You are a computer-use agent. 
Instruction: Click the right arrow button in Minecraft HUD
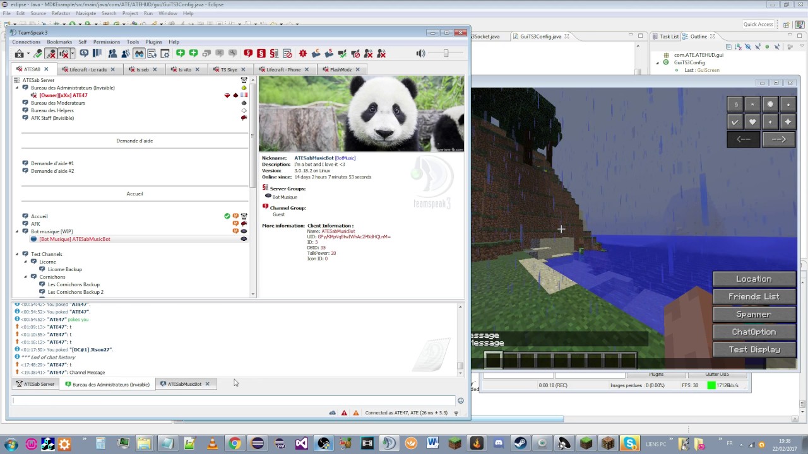779,139
